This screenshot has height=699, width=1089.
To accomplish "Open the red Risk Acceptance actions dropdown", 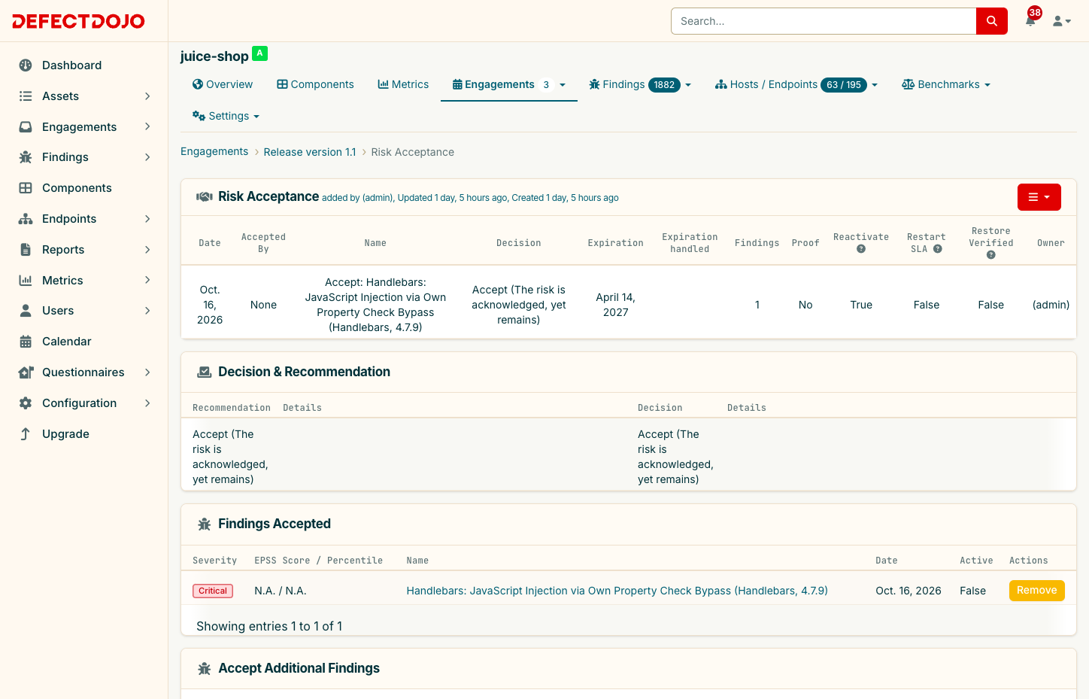I will click(x=1039, y=197).
